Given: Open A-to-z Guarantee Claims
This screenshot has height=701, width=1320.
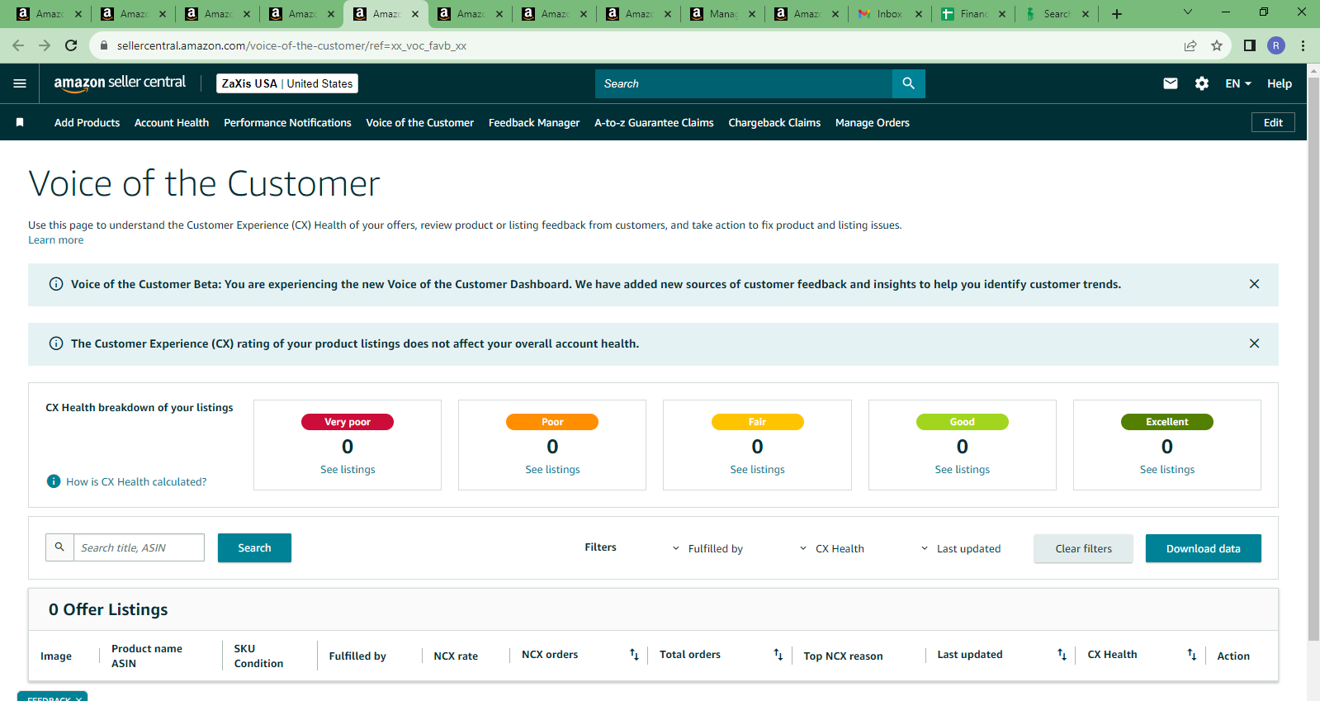Looking at the screenshot, I should click(654, 122).
